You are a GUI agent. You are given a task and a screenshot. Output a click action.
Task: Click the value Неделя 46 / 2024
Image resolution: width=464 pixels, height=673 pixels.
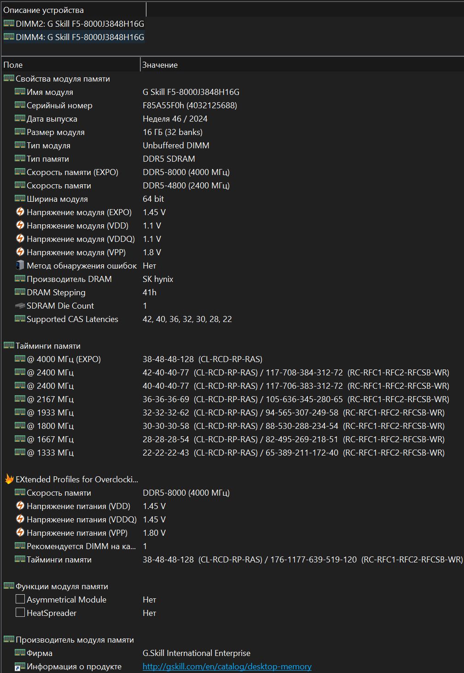(175, 119)
